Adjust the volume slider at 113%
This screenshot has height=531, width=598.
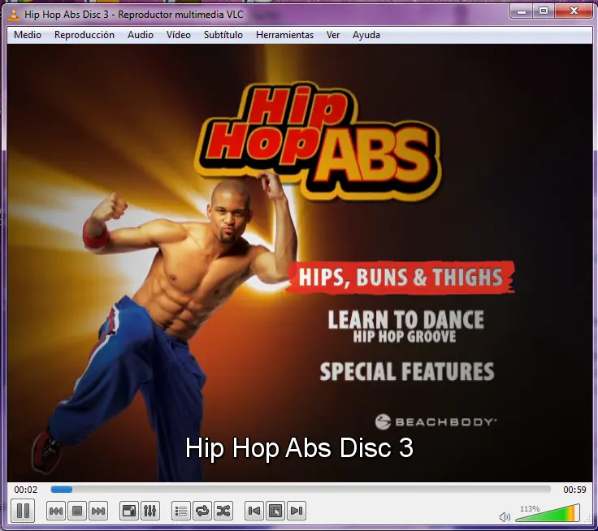(548, 513)
